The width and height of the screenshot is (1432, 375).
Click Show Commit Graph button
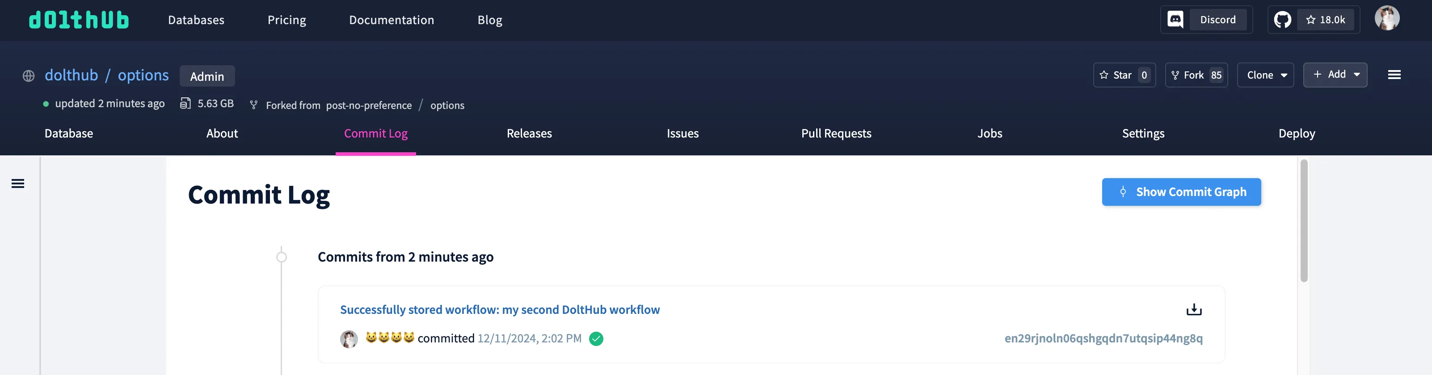[x=1181, y=192]
